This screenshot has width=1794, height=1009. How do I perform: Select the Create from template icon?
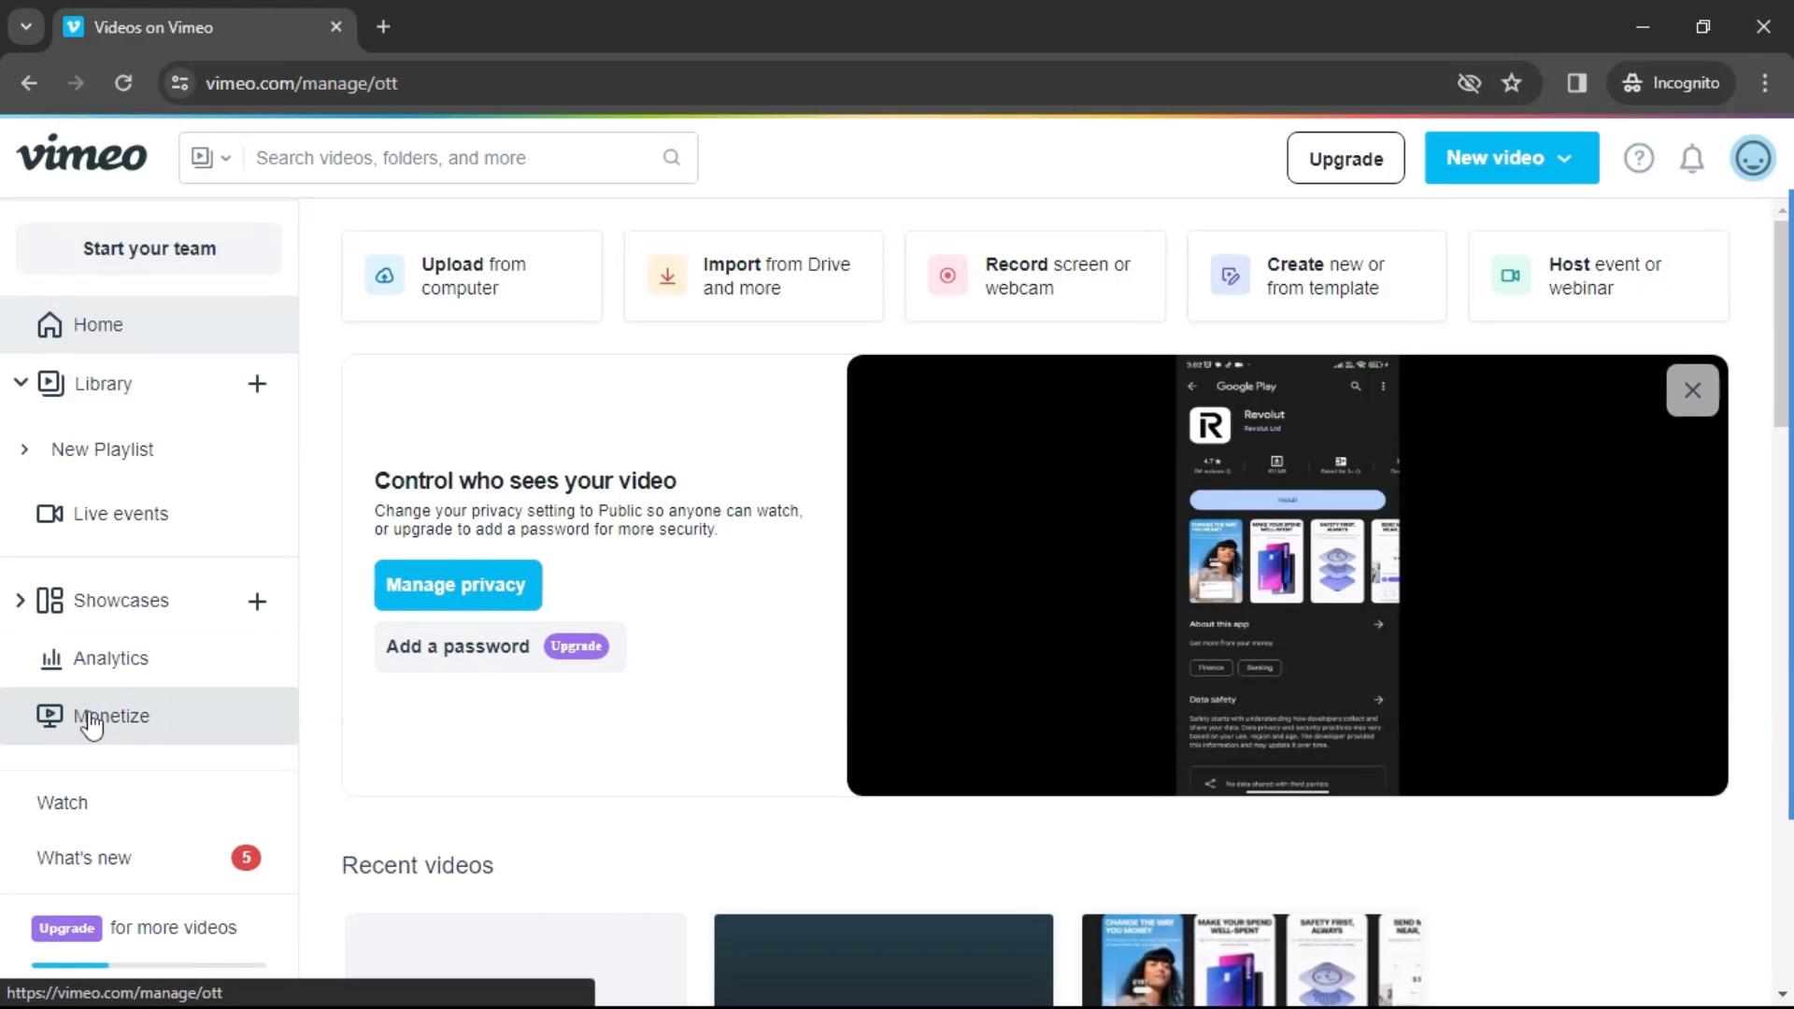(x=1230, y=275)
